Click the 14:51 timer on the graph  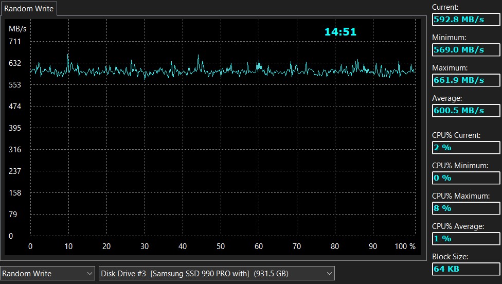click(x=340, y=32)
